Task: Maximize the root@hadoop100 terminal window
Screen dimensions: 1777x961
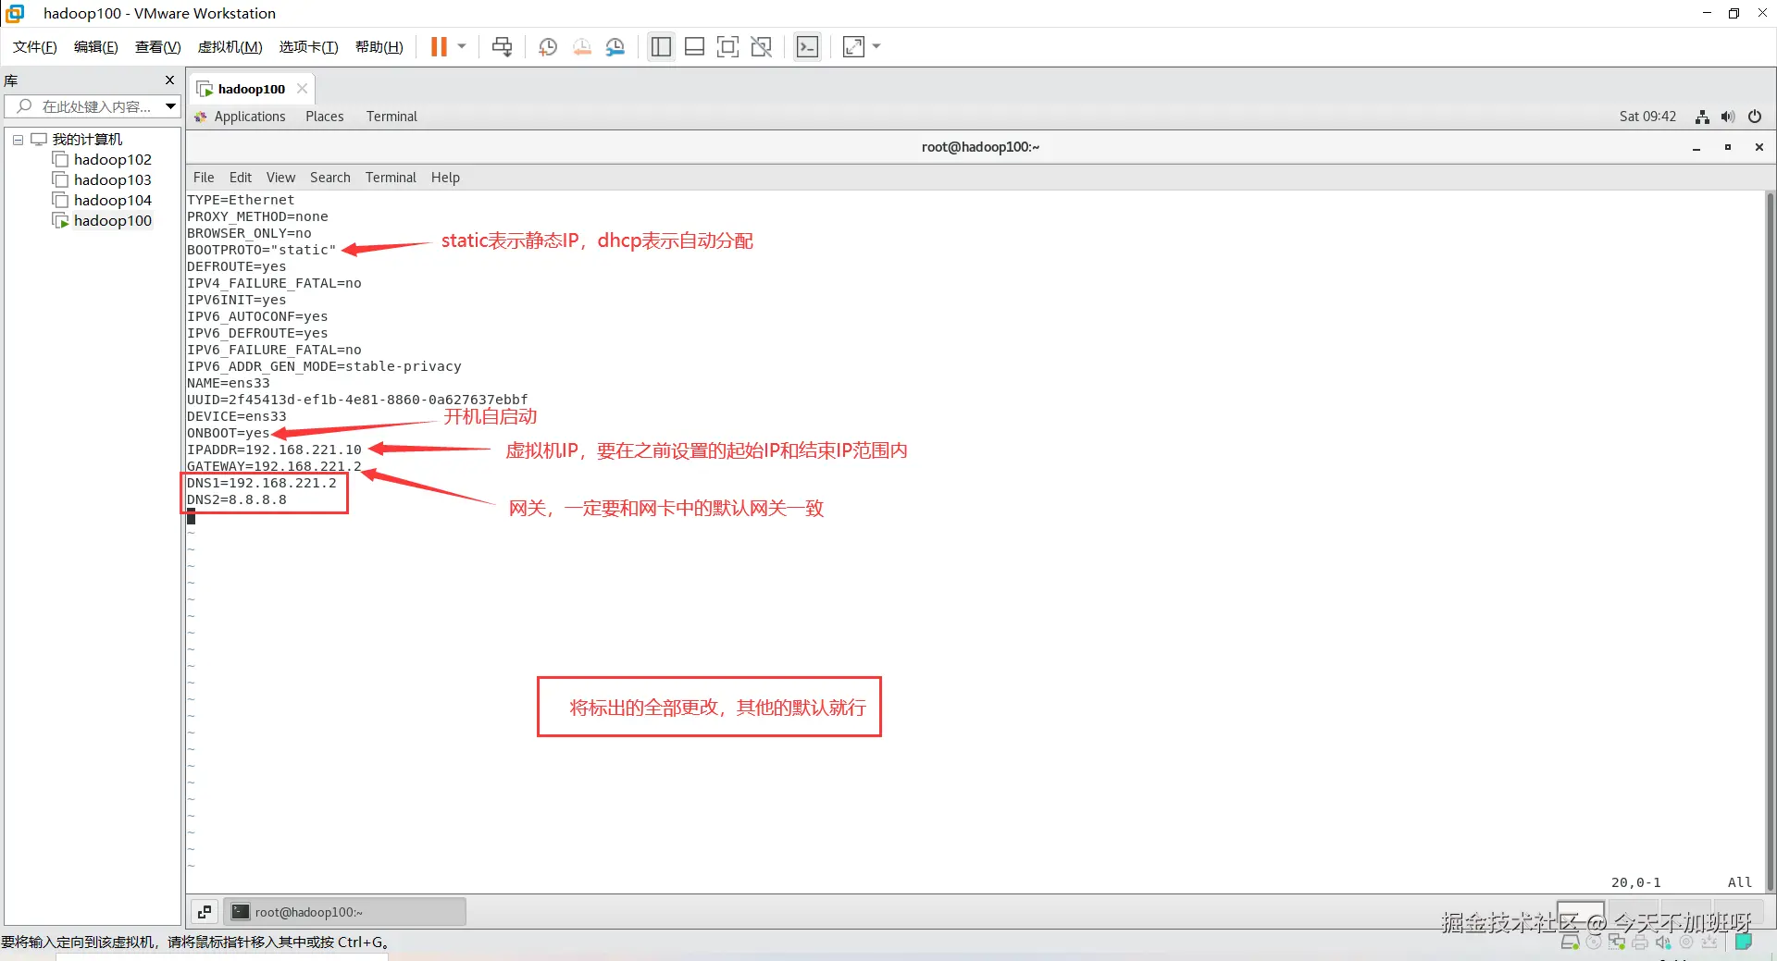Action: click(x=1728, y=147)
